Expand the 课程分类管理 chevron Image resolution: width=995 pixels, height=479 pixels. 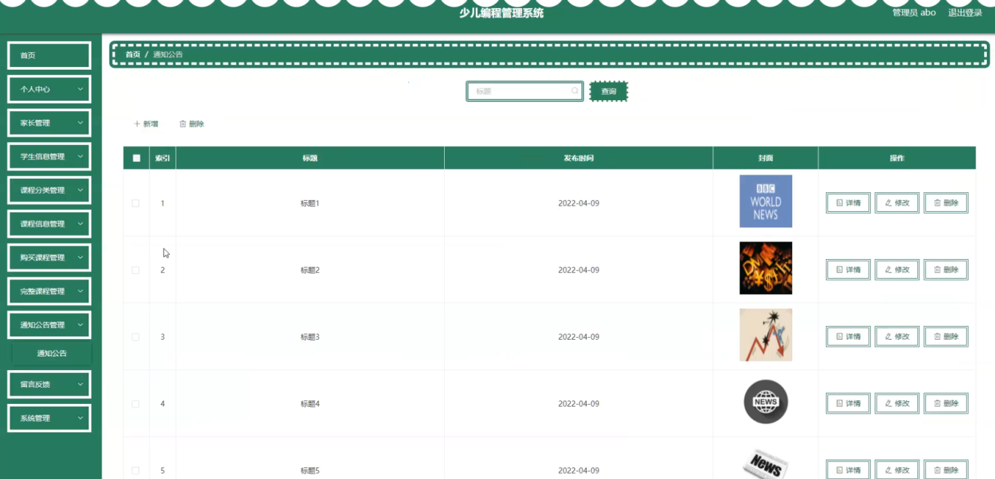point(80,190)
